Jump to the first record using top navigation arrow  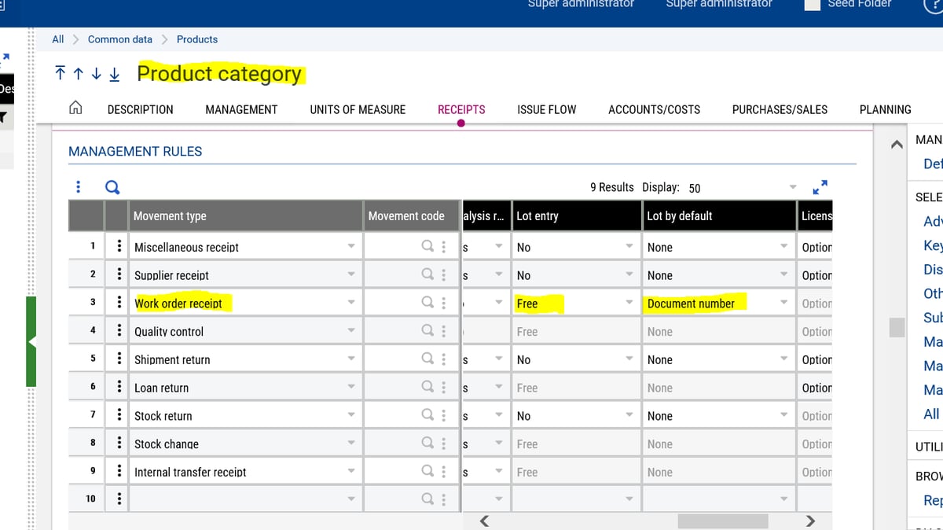coord(59,73)
